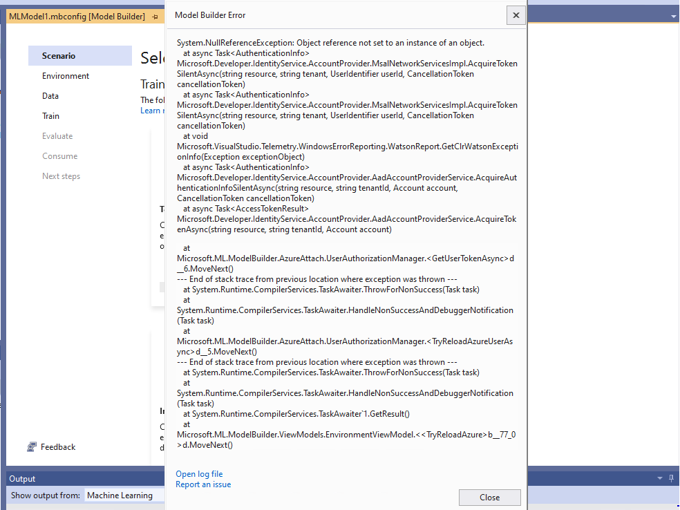
Task: Open the Show output from dropdown
Action: coord(124,495)
